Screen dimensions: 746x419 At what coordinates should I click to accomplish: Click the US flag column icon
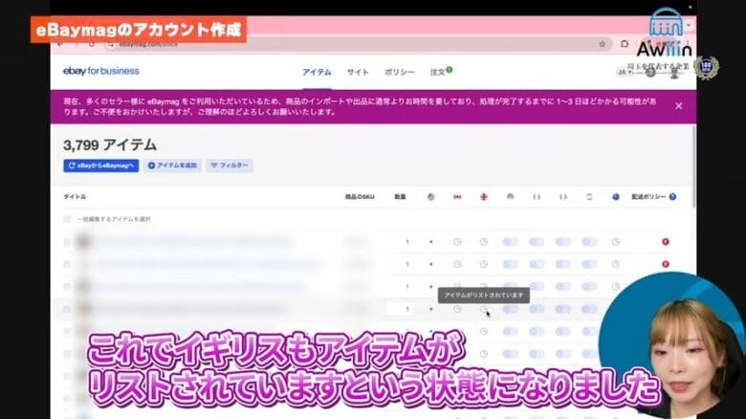click(430, 197)
